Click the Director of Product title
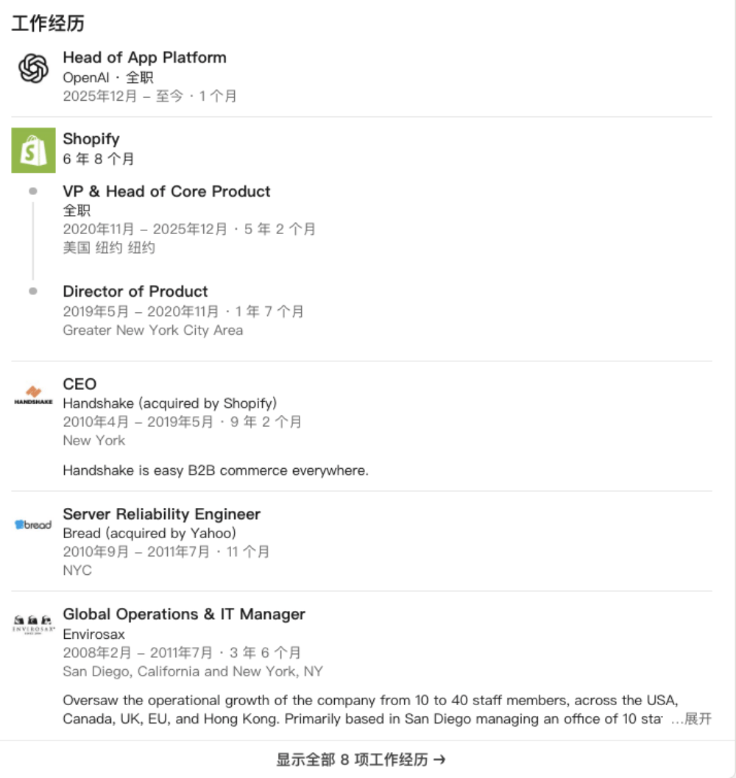Screen dimensions: 736x778 pyautogui.click(x=135, y=291)
